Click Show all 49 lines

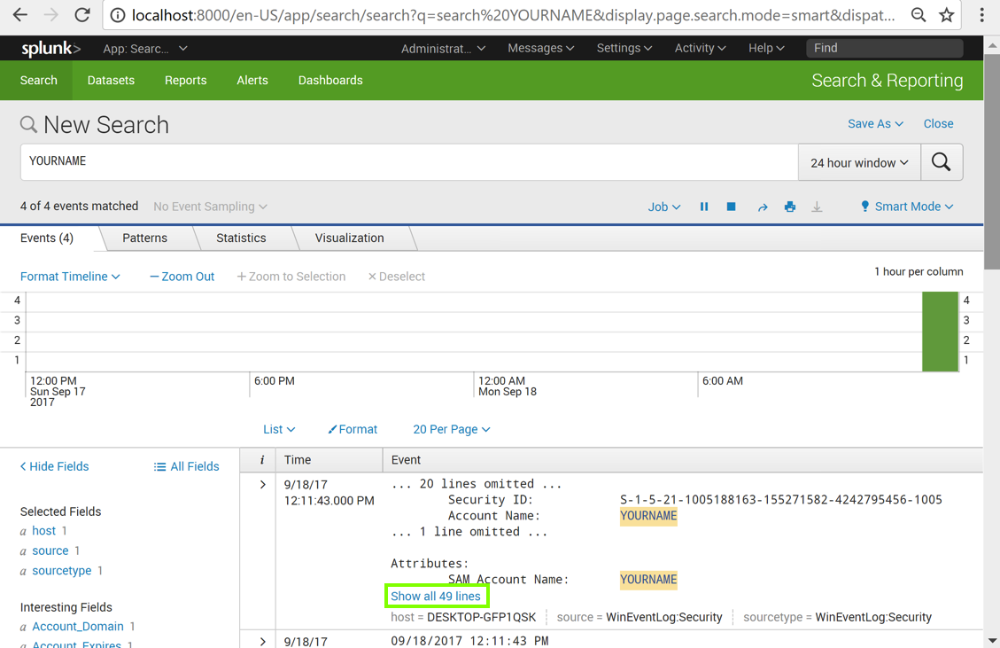pyautogui.click(x=436, y=597)
